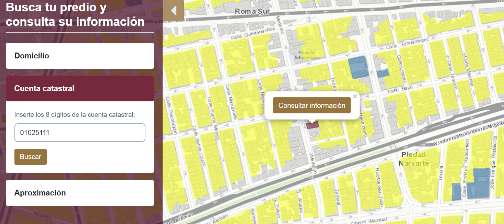
Task: Click the Consultar información button
Action: click(x=312, y=105)
